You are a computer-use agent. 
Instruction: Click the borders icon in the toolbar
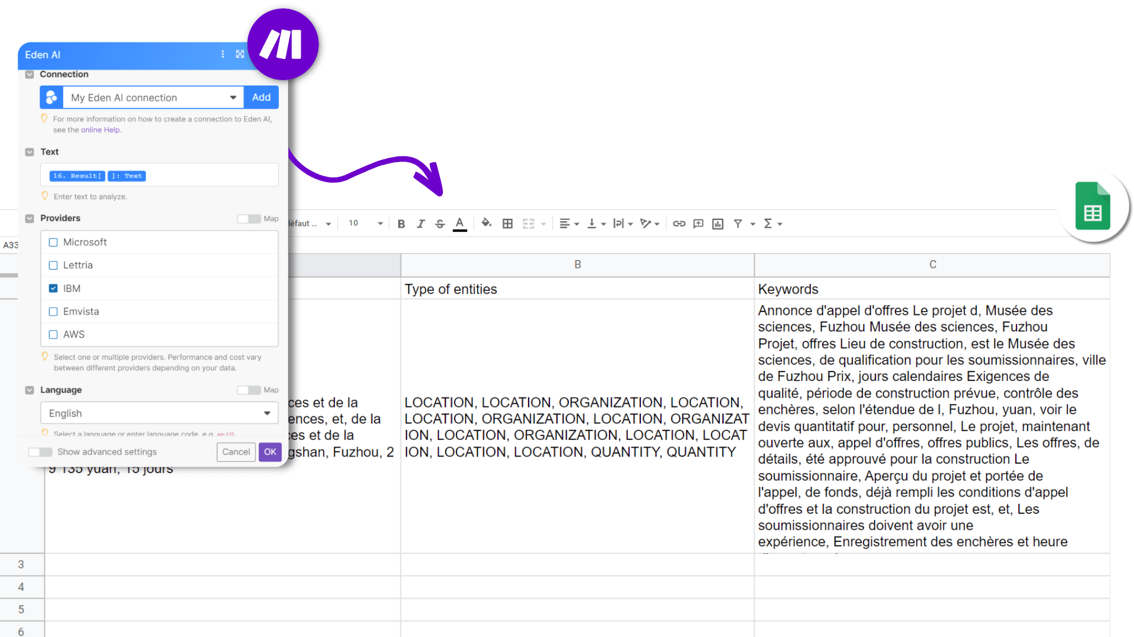click(x=507, y=224)
